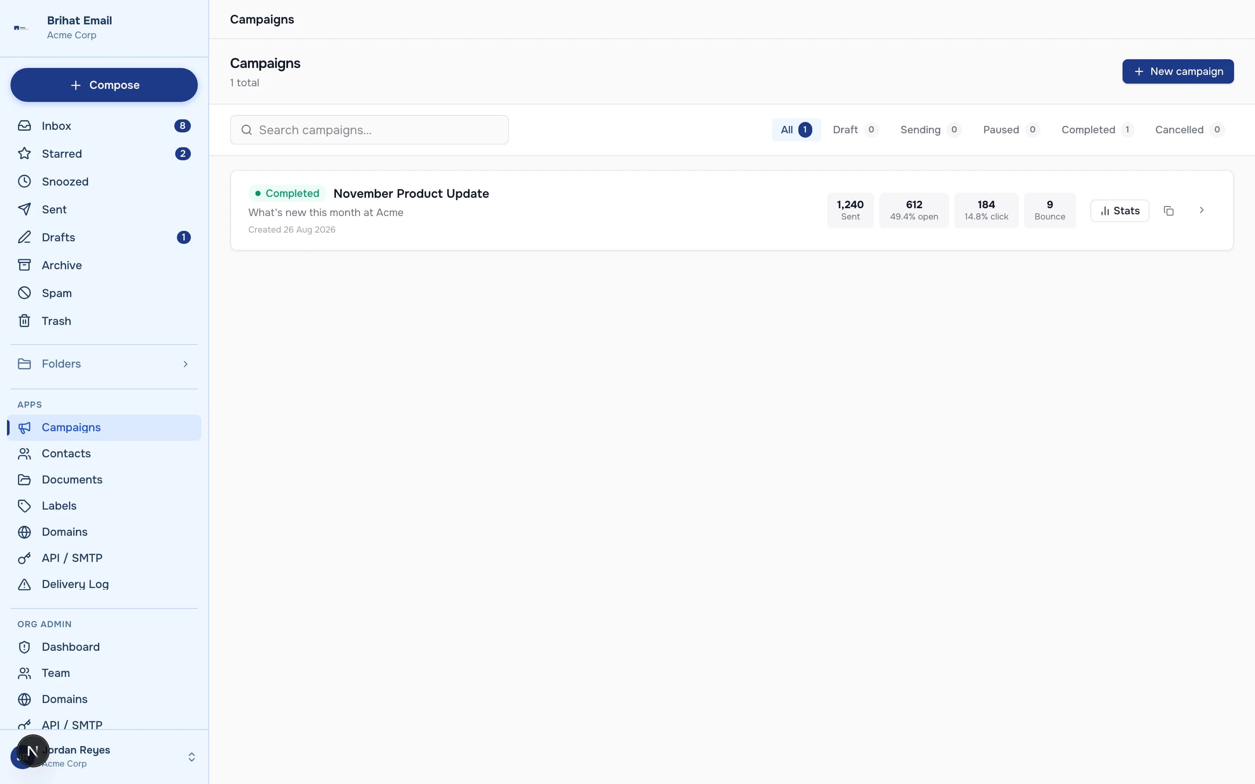Click the Compose button
The image size is (1255, 784).
click(x=104, y=85)
